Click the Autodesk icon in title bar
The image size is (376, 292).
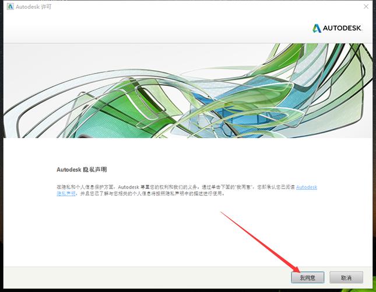point(10,6)
